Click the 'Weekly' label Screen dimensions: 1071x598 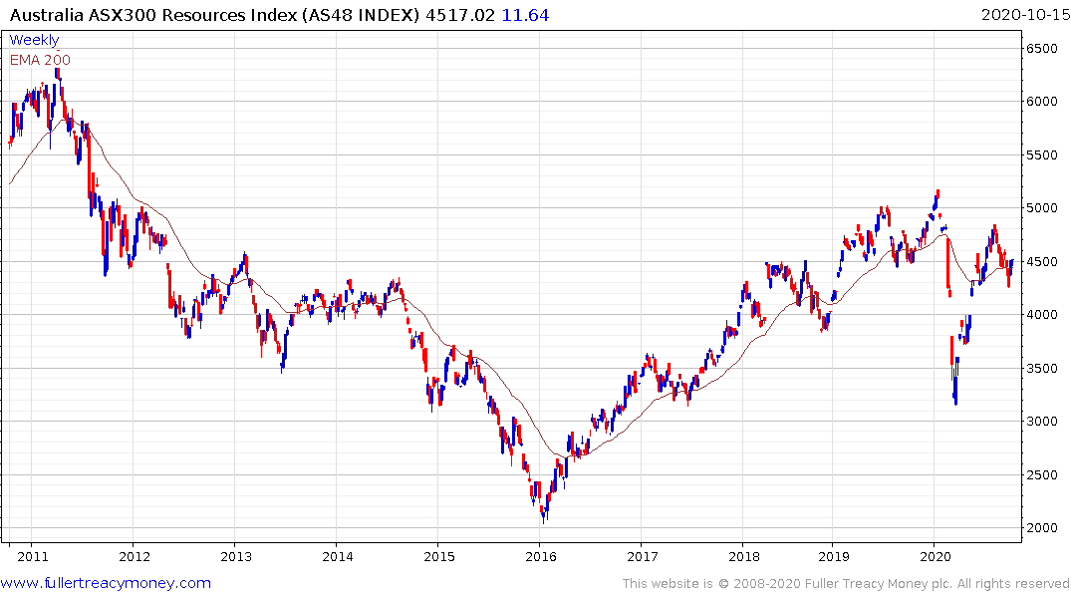34,40
